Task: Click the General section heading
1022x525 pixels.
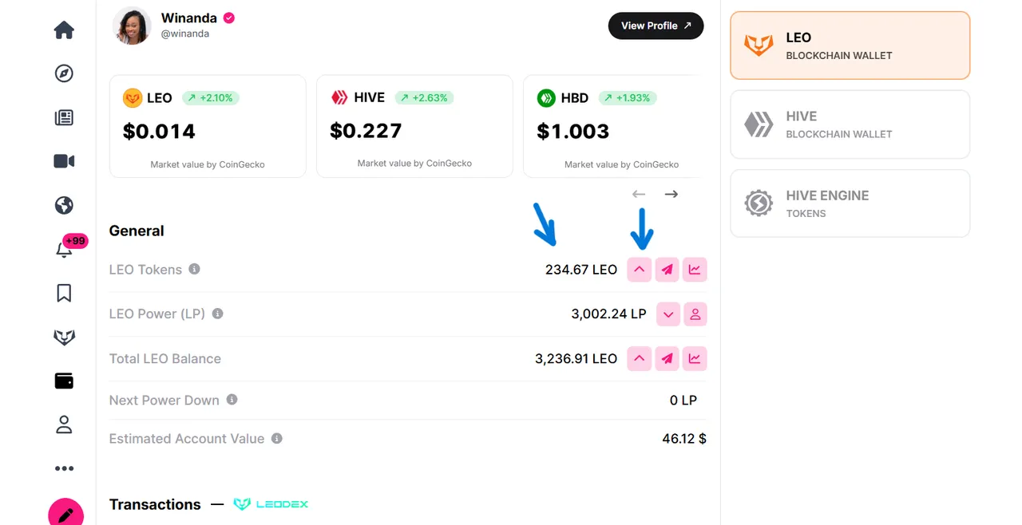Action: click(137, 231)
